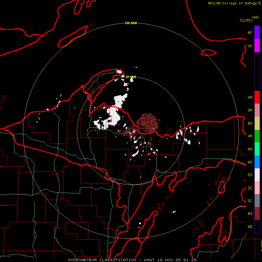
Task: Click the RF legend label
Action: click(250, 33)
